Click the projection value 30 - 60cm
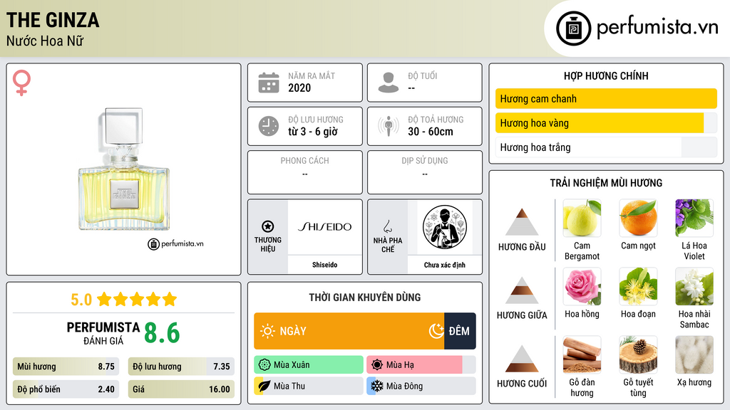Image resolution: width=730 pixels, height=410 pixels. click(430, 132)
